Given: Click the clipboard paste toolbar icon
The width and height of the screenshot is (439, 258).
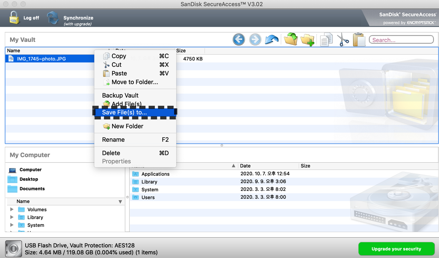Looking at the screenshot, I should coord(359,40).
